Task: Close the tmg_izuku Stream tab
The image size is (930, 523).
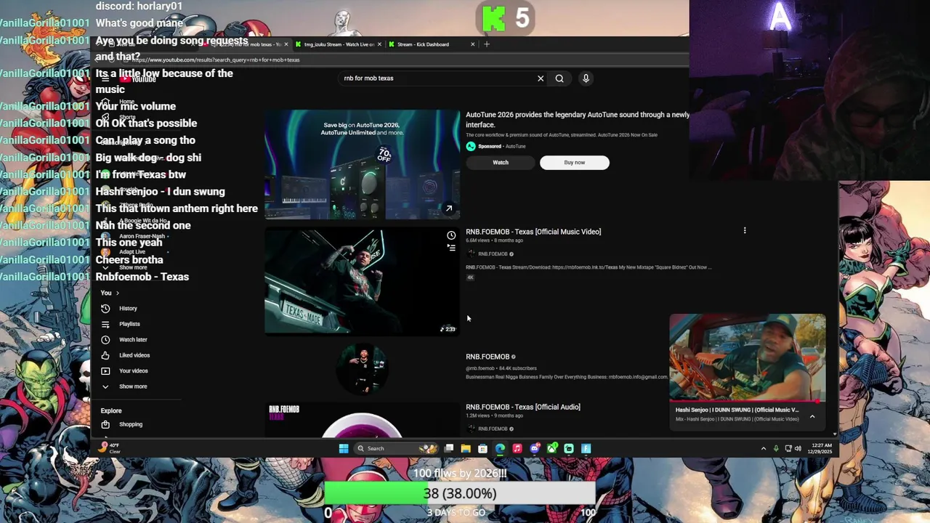Action: (379, 44)
